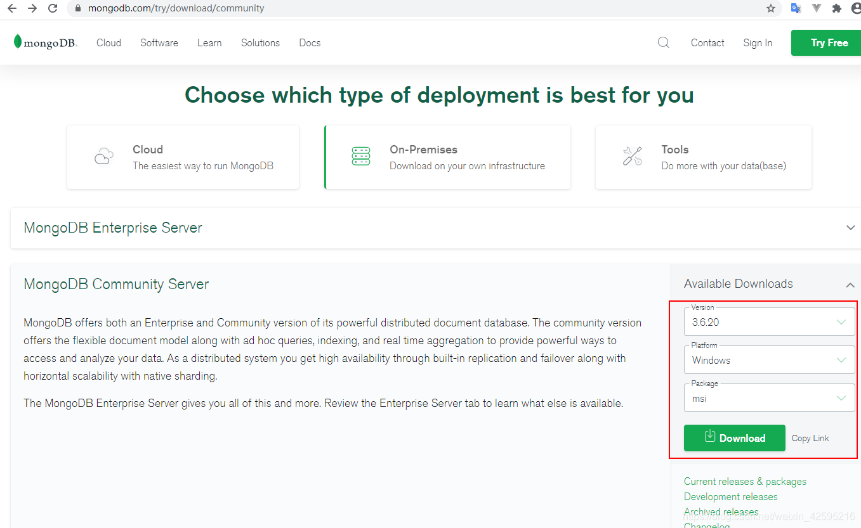Click the Copy Link link
This screenshot has width=861, height=528.
point(810,438)
